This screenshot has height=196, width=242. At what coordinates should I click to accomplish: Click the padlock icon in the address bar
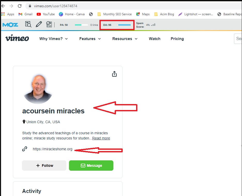tap(30, 6)
